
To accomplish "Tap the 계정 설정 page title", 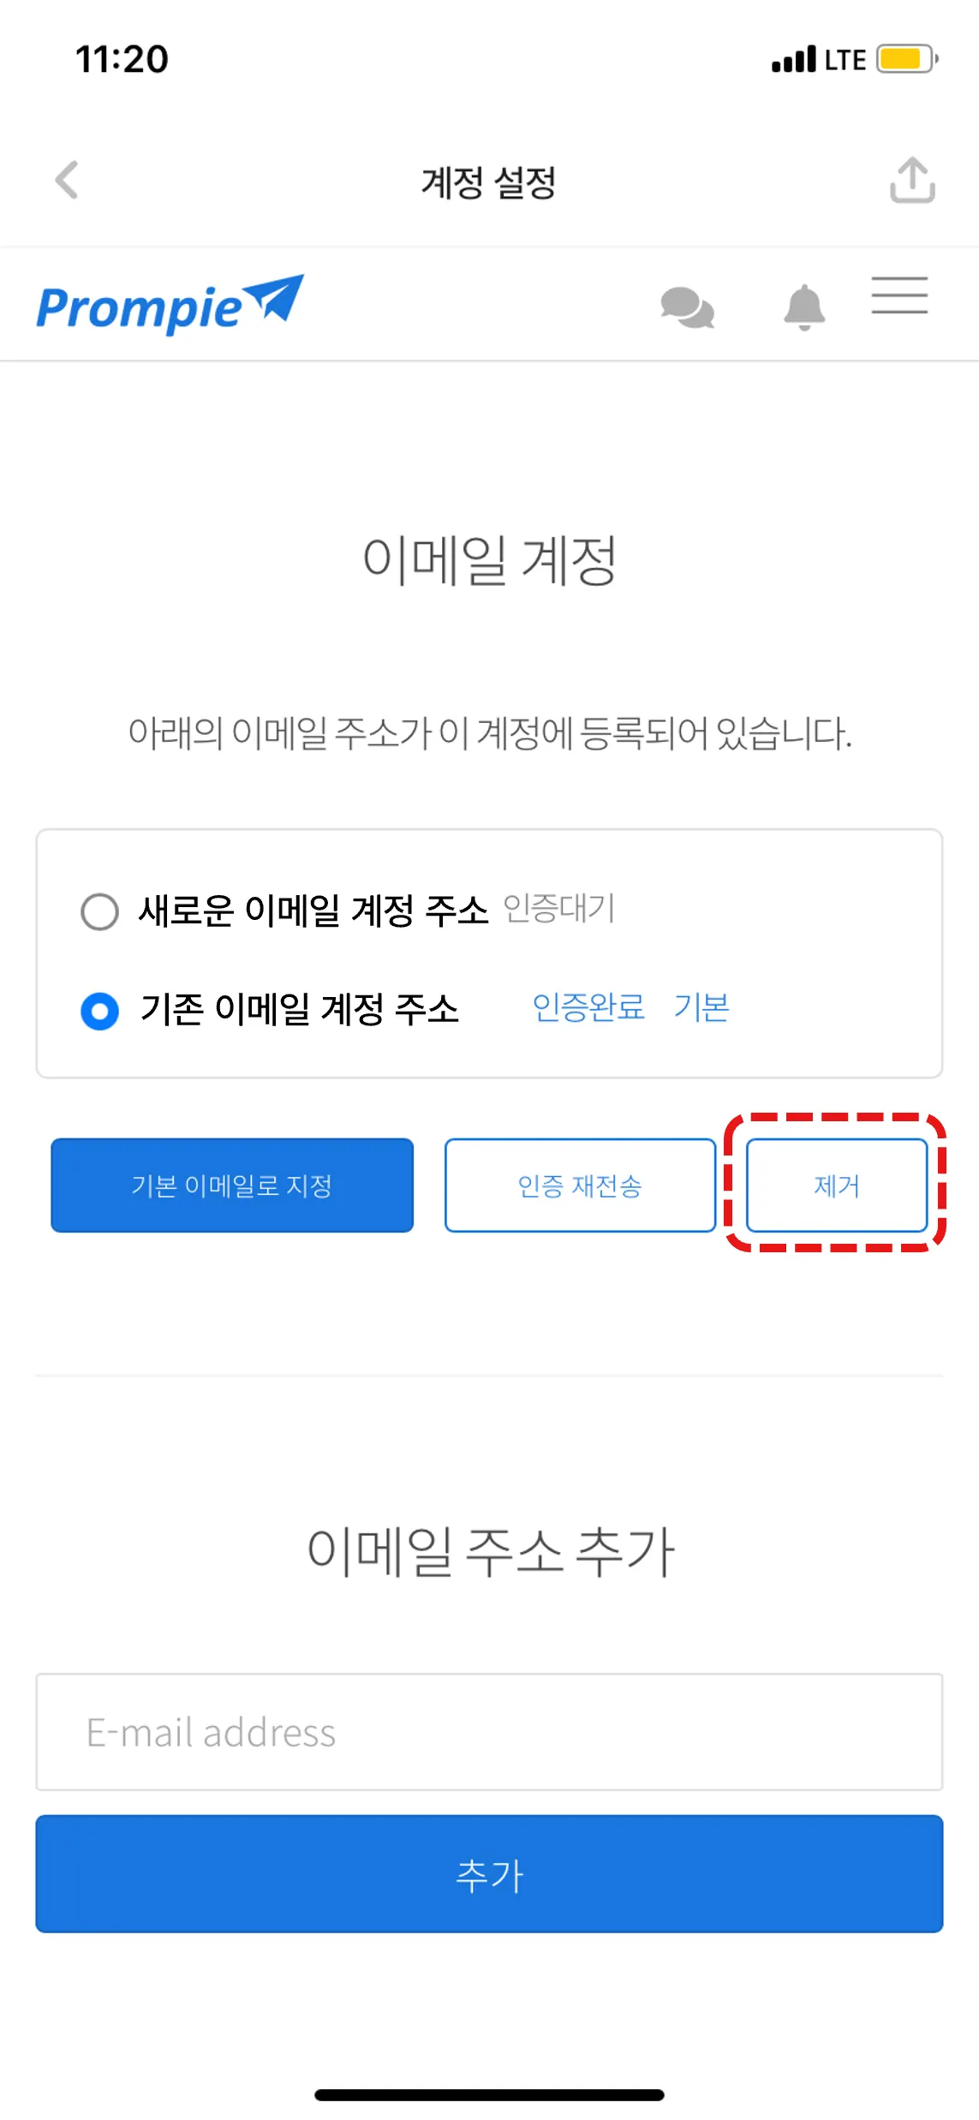I will 489,182.
